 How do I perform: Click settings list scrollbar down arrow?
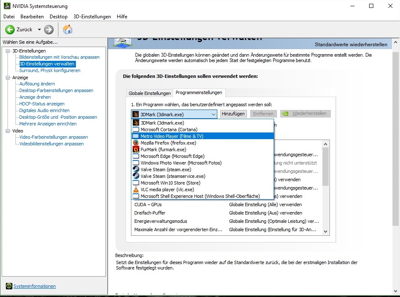pyautogui.click(x=325, y=231)
